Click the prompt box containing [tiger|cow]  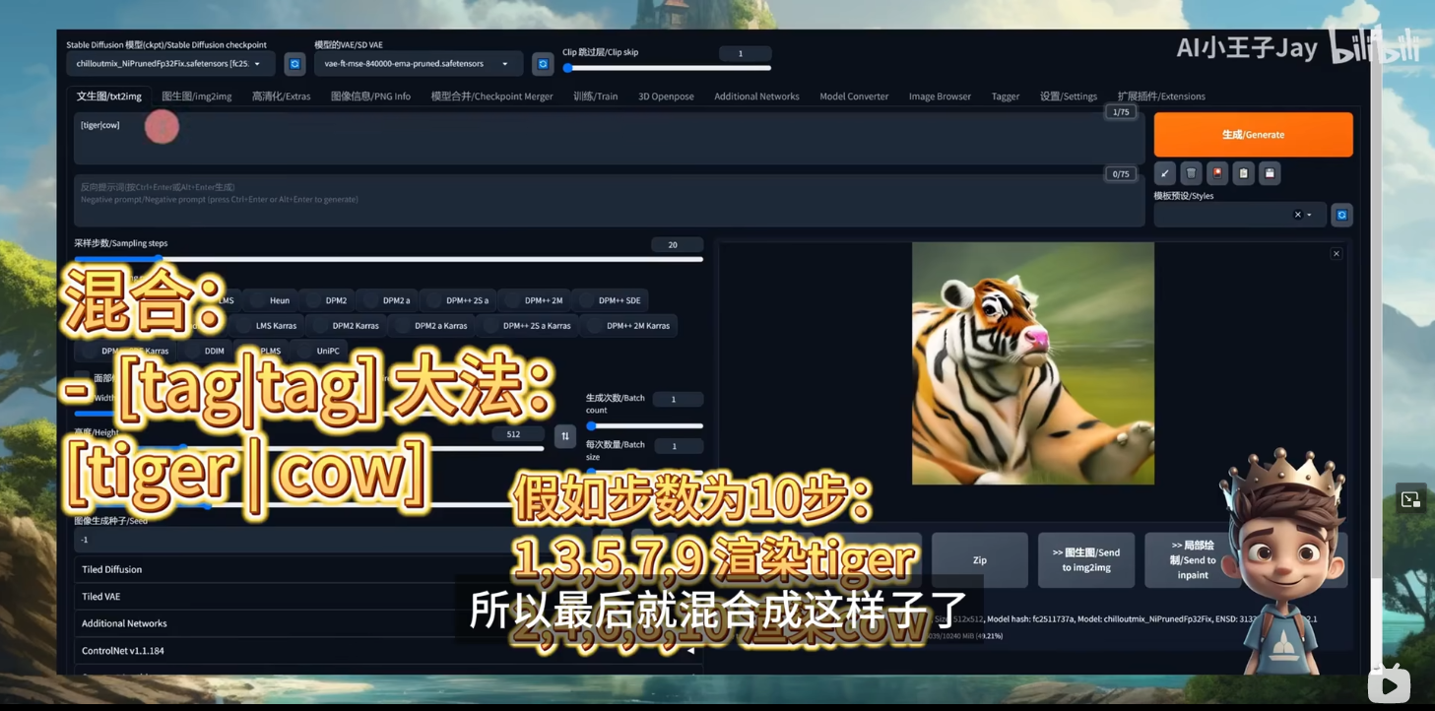[x=609, y=138]
